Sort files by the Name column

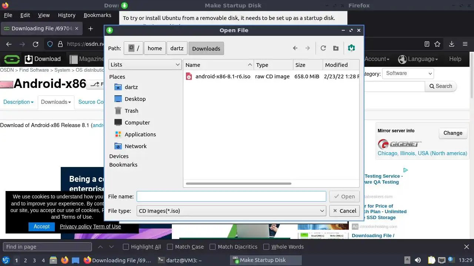218,65
